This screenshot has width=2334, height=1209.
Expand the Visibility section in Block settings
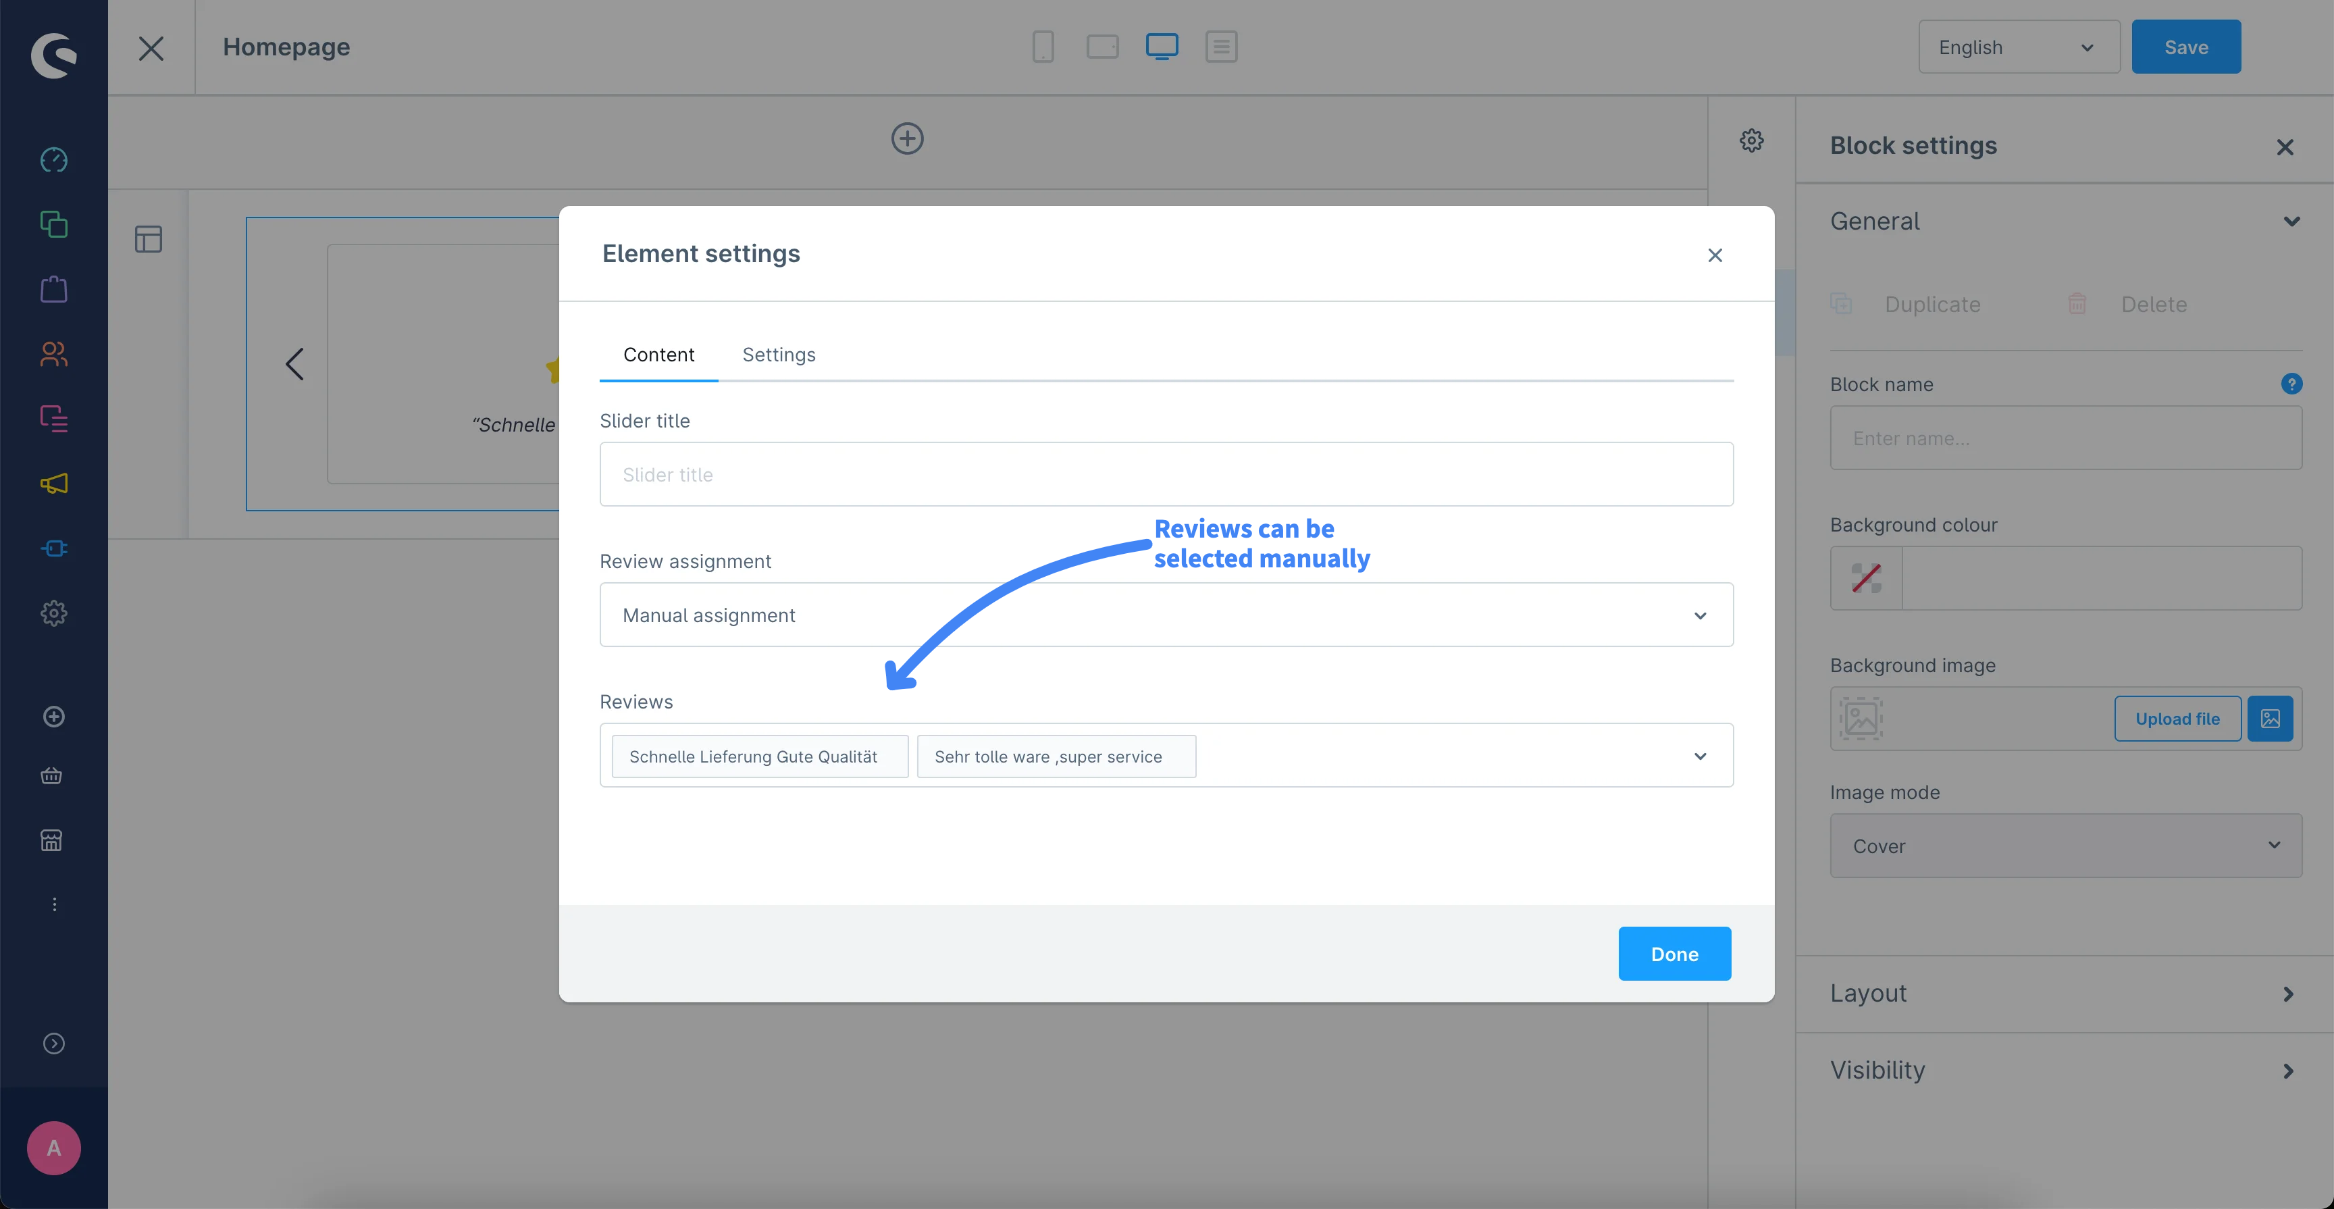[2289, 1069]
